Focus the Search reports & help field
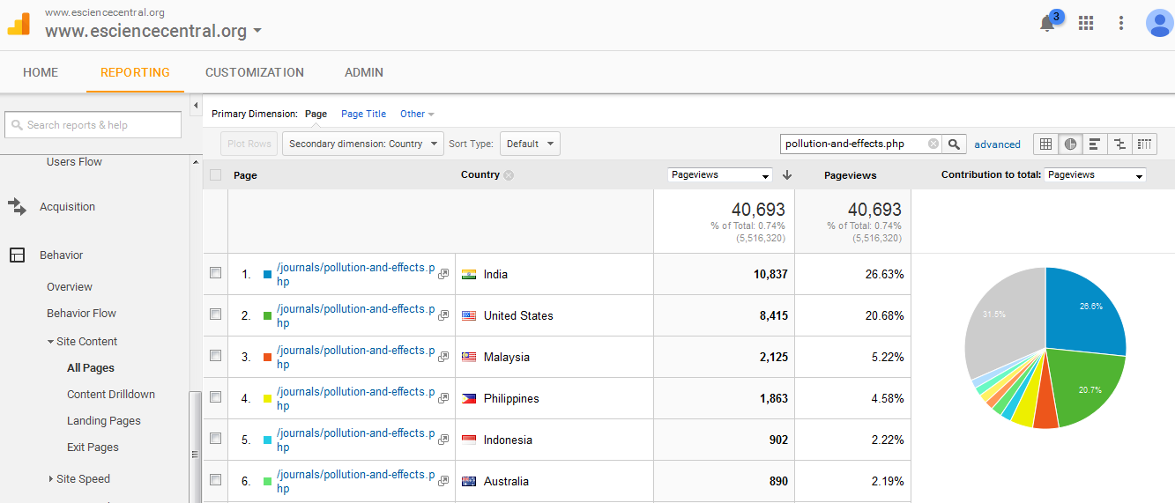The image size is (1175, 503). 93,125
